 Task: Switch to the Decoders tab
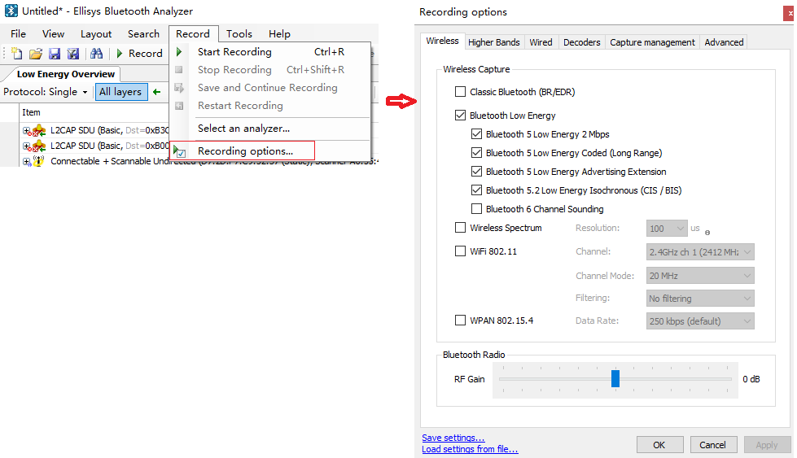[x=581, y=42]
